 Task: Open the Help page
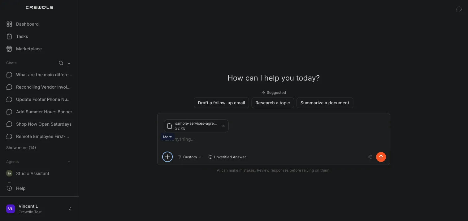point(39,188)
